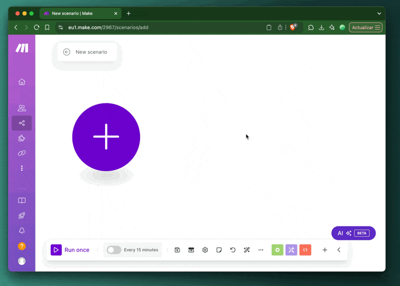Screen dimensions: 400x286
Task: Open Templates puzzle-piece icon in sidebar
Action: (21, 138)
